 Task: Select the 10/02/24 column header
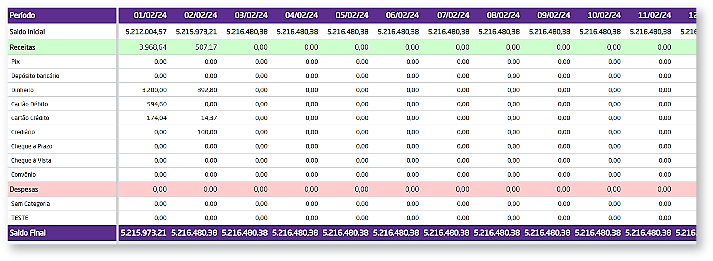(604, 16)
